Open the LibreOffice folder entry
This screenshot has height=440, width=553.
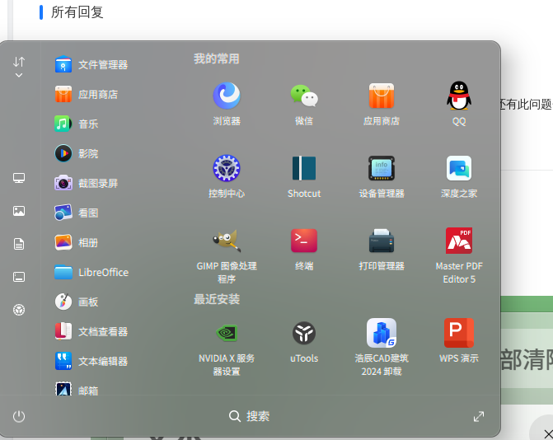coord(91,272)
